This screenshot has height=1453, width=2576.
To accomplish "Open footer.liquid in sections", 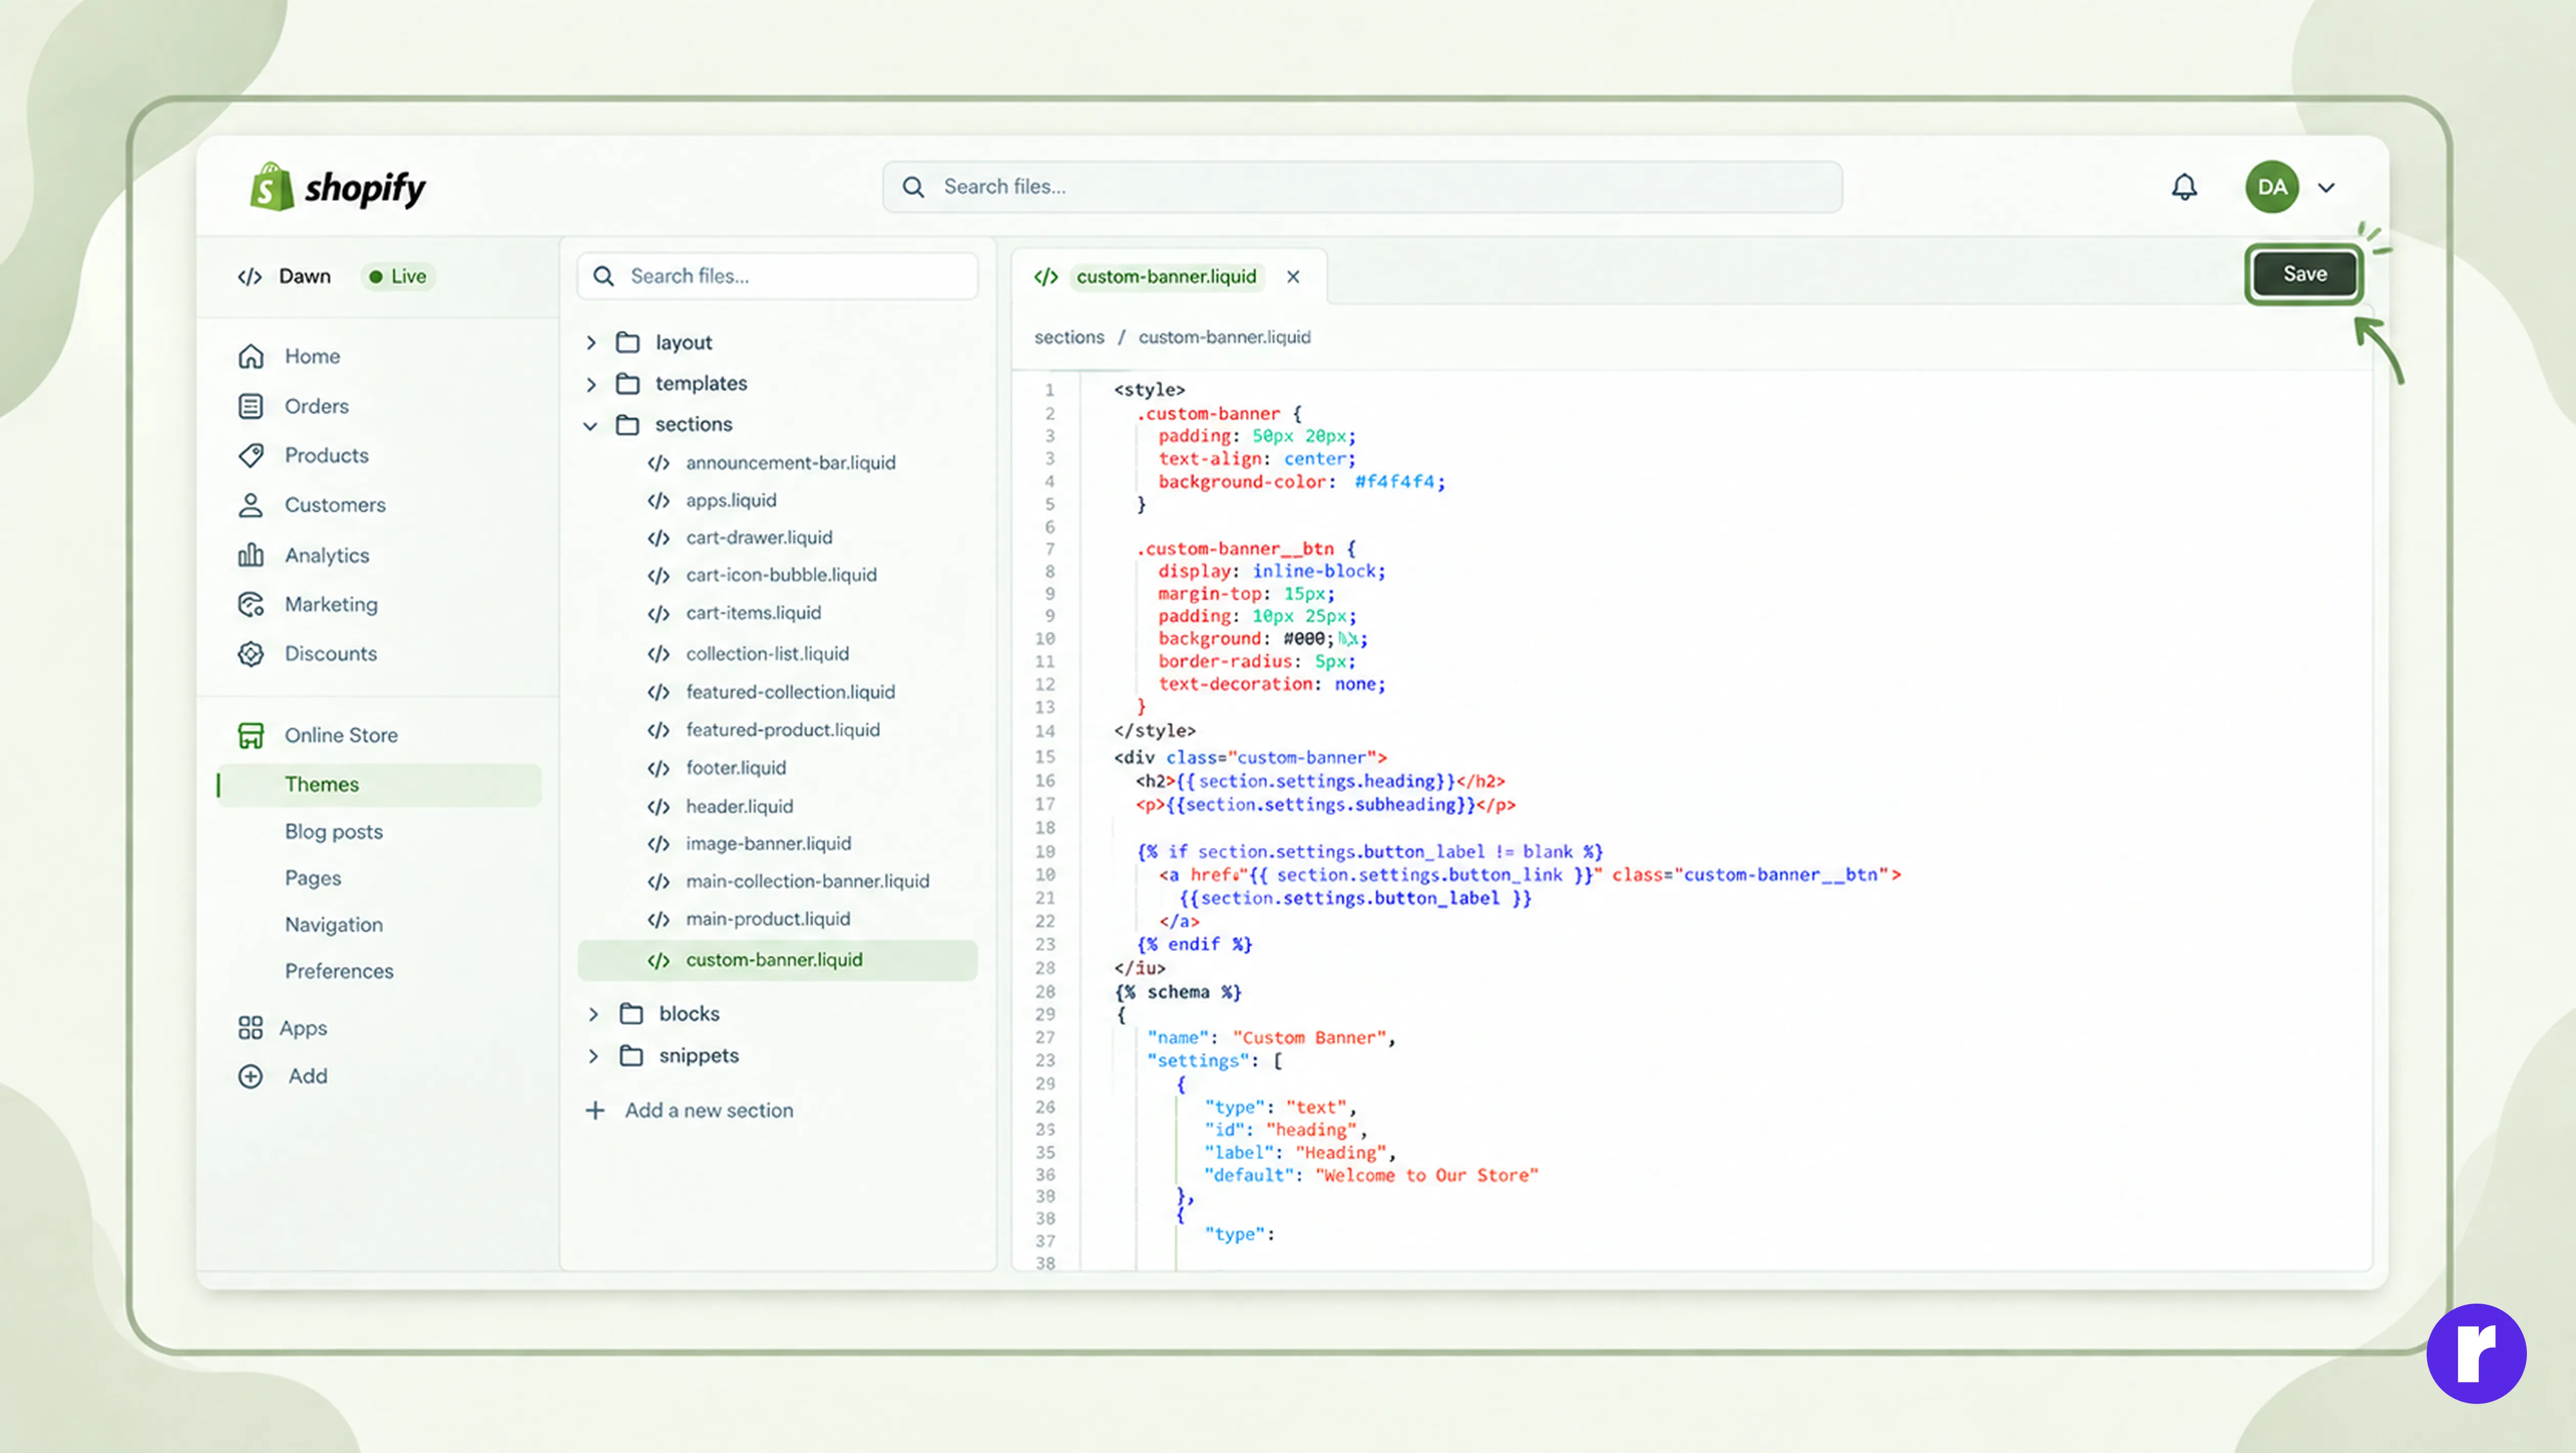I will (735, 768).
